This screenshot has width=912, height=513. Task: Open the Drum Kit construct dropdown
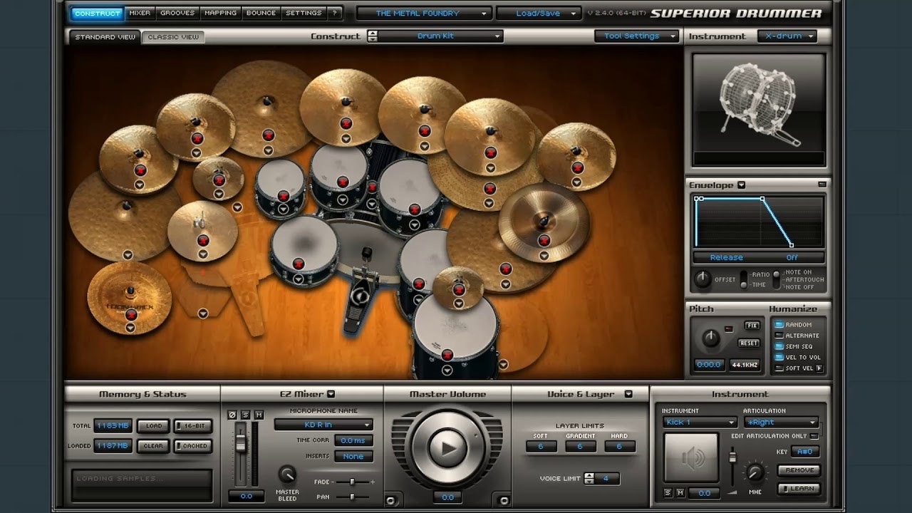click(442, 36)
